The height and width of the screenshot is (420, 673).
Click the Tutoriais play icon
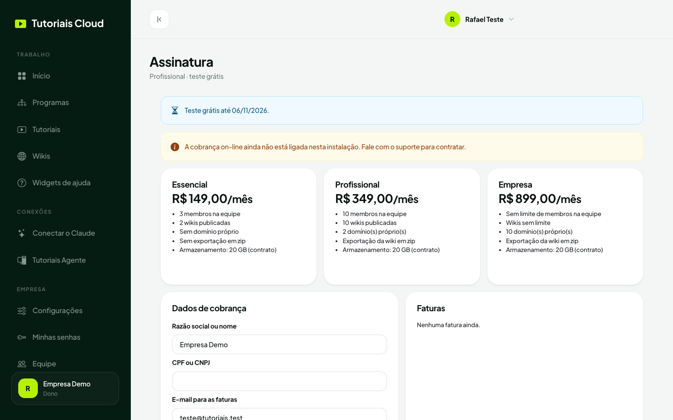coord(22,130)
